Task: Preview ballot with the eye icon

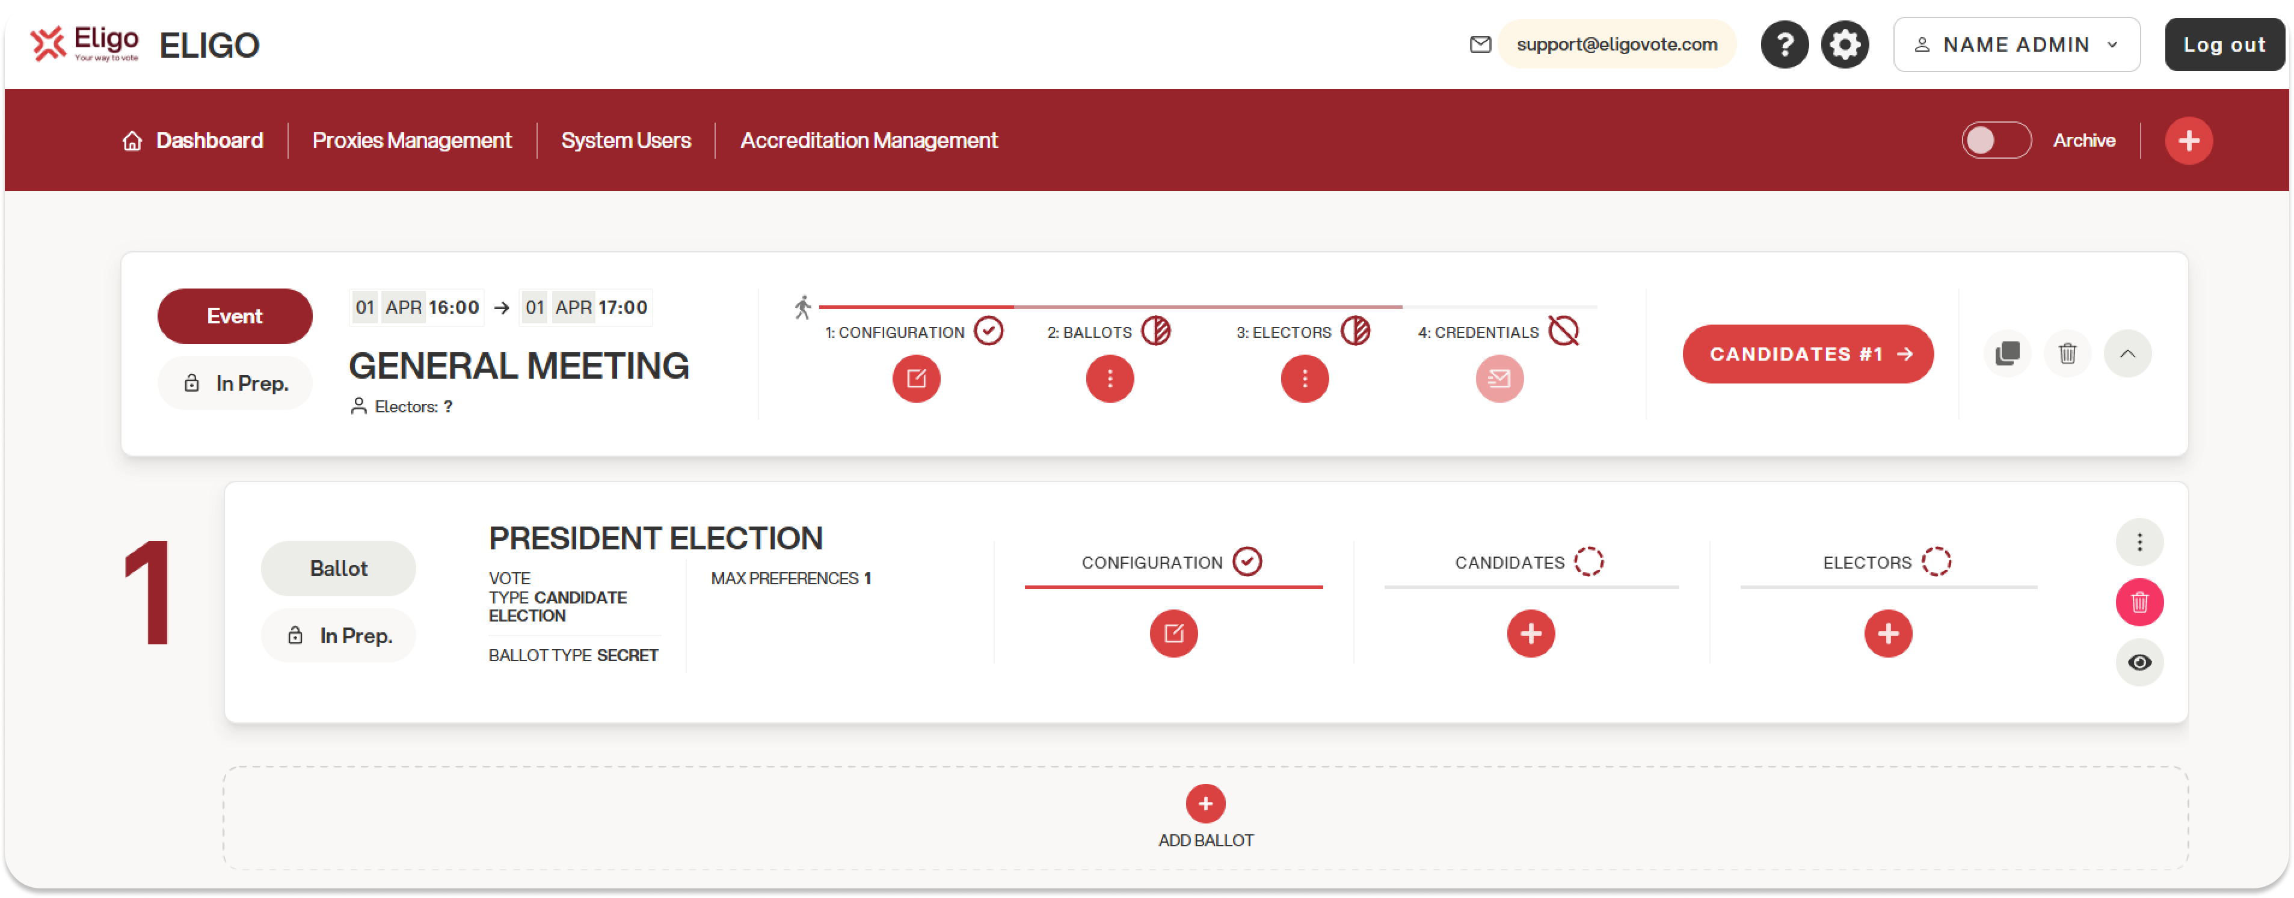Action: pos(2139,662)
